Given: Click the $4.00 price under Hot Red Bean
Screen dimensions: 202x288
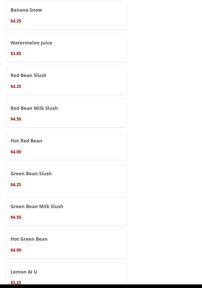Looking at the screenshot, I should pos(16,152).
